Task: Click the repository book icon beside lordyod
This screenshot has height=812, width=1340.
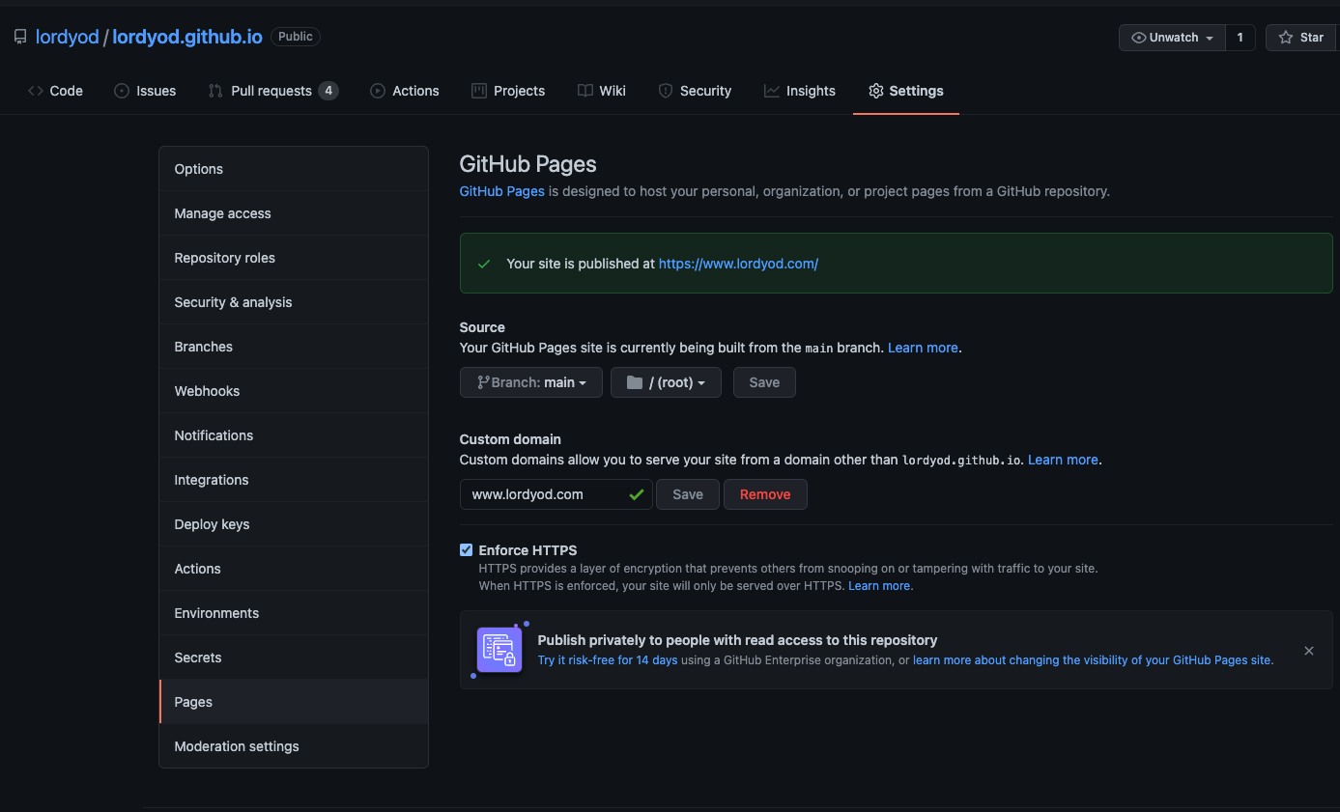Action: [19, 36]
